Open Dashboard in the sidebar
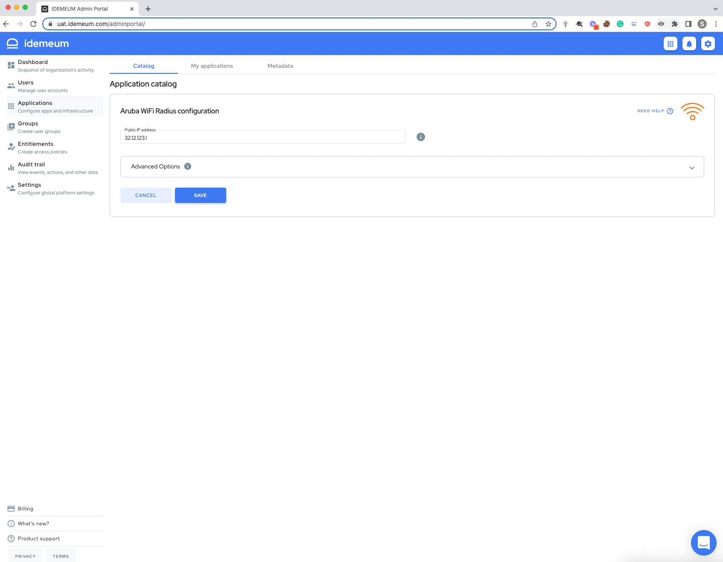Viewport: 723px width, 562px height. (x=55, y=66)
